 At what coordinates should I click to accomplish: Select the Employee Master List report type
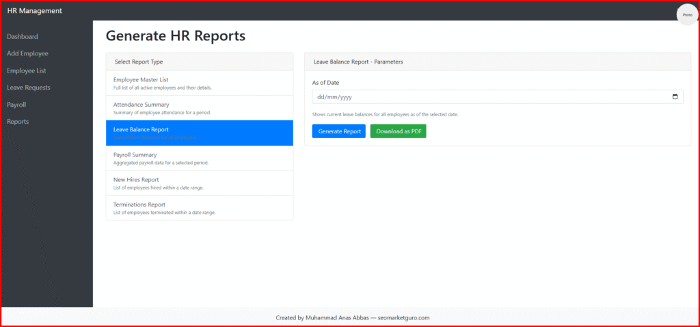pyautogui.click(x=199, y=83)
